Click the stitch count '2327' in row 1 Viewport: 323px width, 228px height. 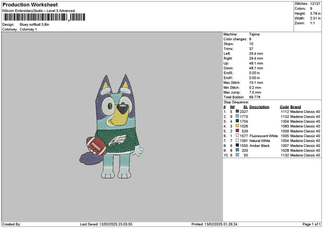pos(244,111)
